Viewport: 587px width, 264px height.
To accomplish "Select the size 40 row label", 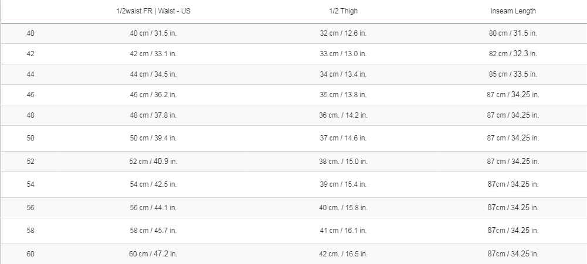I will (x=30, y=33).
